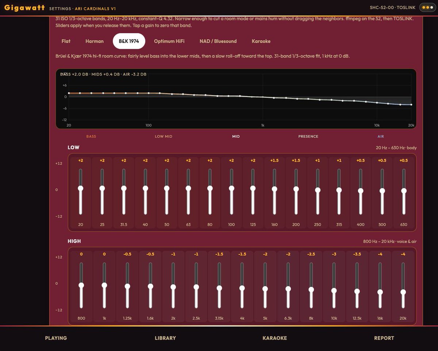Click the 40 Hz band slider
This screenshot has width=438, height=351.
(x=145, y=192)
